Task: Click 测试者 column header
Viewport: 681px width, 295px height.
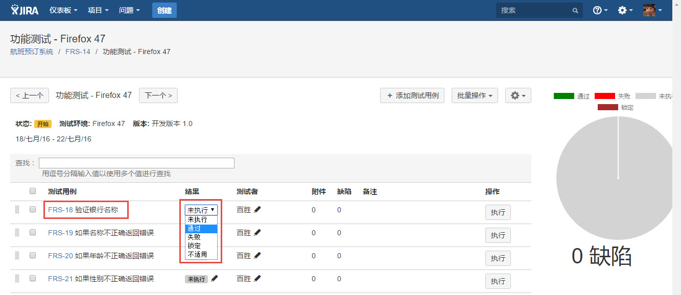Action: click(247, 191)
